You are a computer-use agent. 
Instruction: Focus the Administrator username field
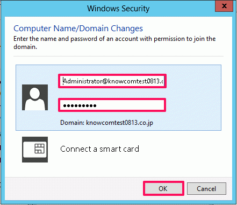click(112, 81)
